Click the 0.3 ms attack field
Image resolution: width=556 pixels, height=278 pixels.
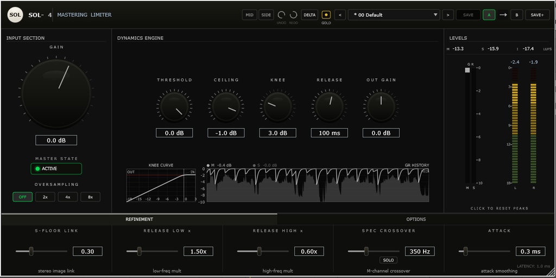530,251
